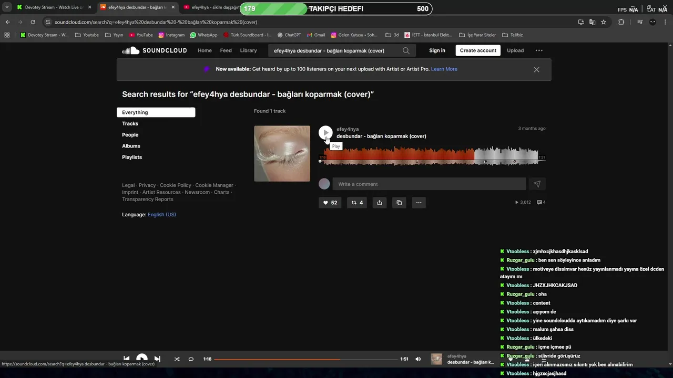Image resolution: width=673 pixels, height=378 pixels.
Task: Open the ChatGPT bookmark
Action: tap(289, 35)
